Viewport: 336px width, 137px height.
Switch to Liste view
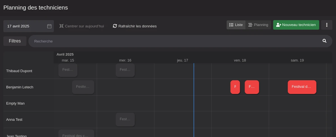pyautogui.click(x=236, y=25)
